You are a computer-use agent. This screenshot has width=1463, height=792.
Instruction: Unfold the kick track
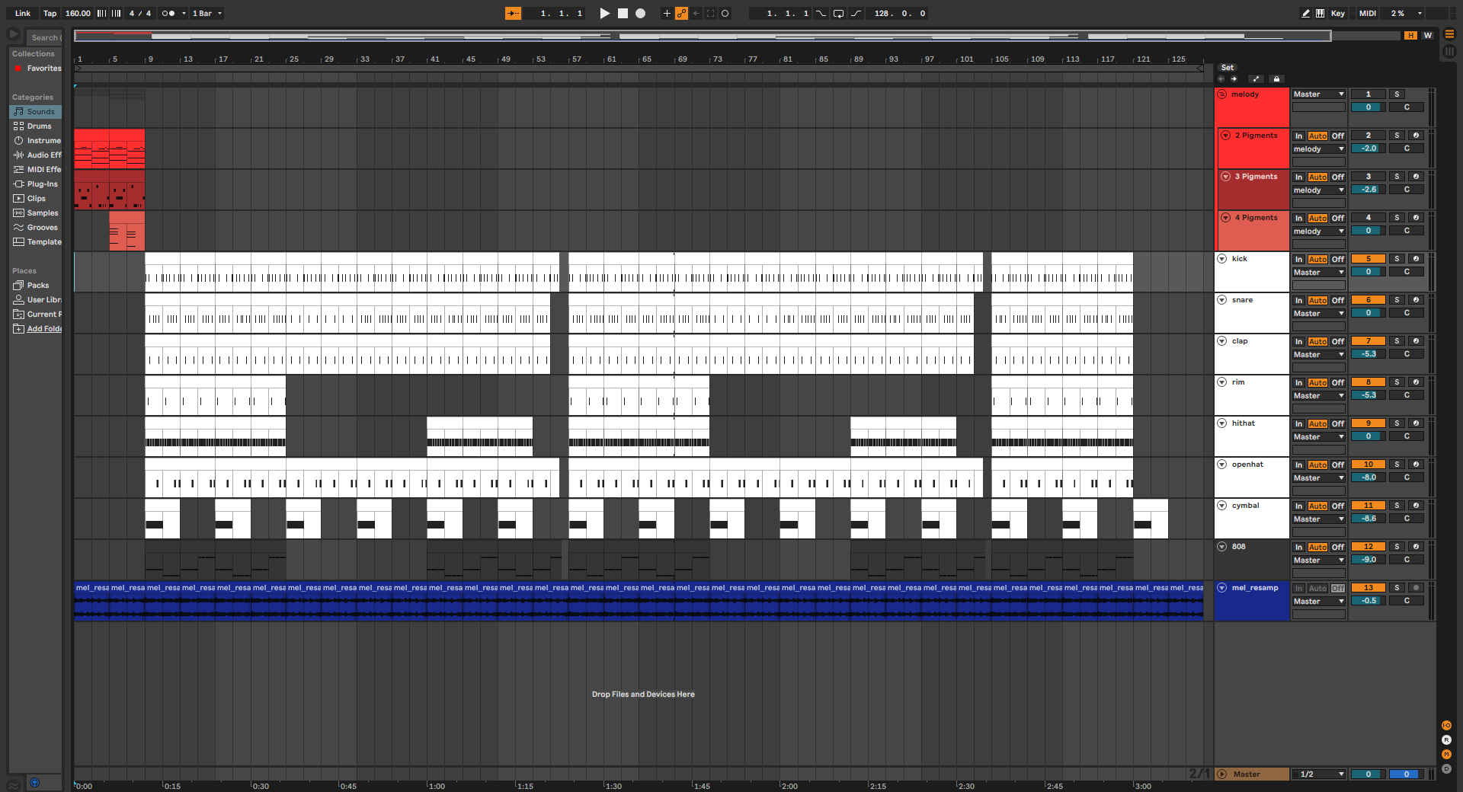[1222, 259]
